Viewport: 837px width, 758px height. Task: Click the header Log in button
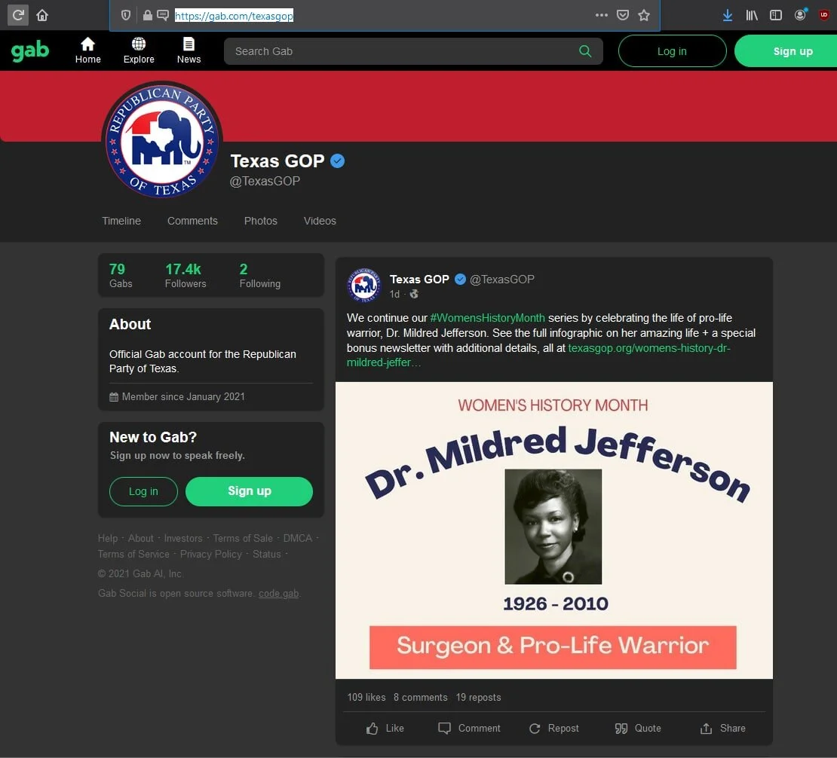[672, 51]
